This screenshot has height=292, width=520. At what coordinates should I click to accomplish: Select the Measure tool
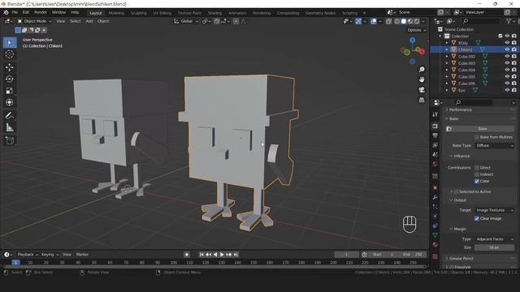click(x=10, y=127)
